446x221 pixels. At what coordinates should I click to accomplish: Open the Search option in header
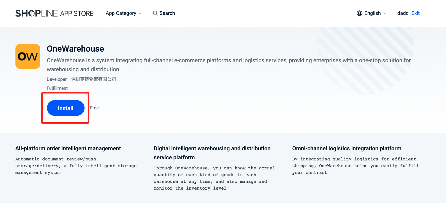(164, 13)
